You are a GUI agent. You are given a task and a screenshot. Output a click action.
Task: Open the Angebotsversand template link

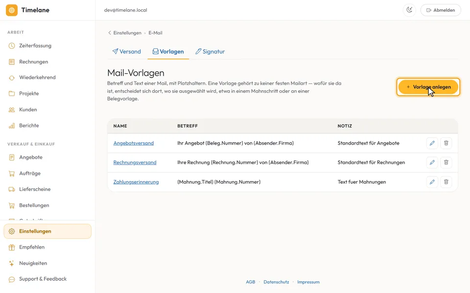(133, 143)
